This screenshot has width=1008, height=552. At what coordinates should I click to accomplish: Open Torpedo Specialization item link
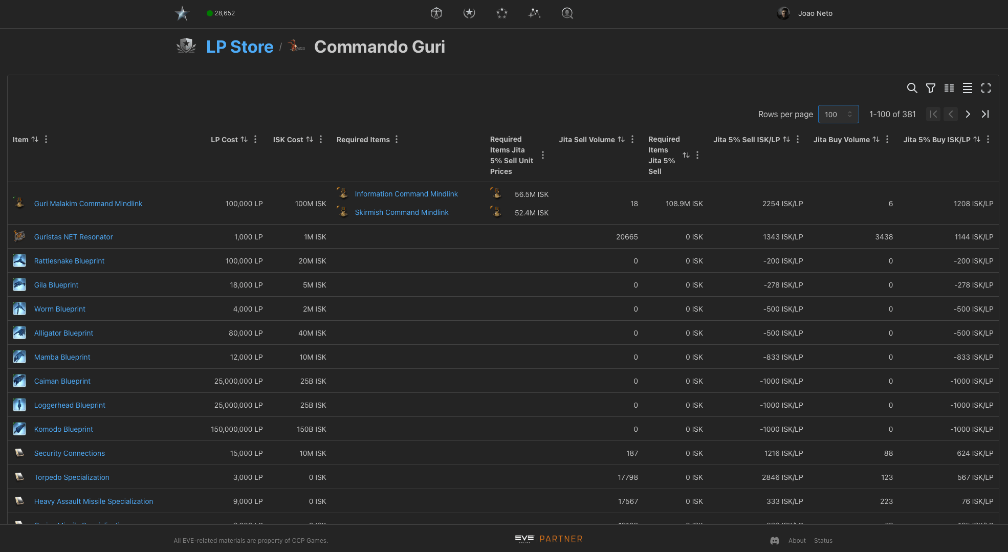72,477
